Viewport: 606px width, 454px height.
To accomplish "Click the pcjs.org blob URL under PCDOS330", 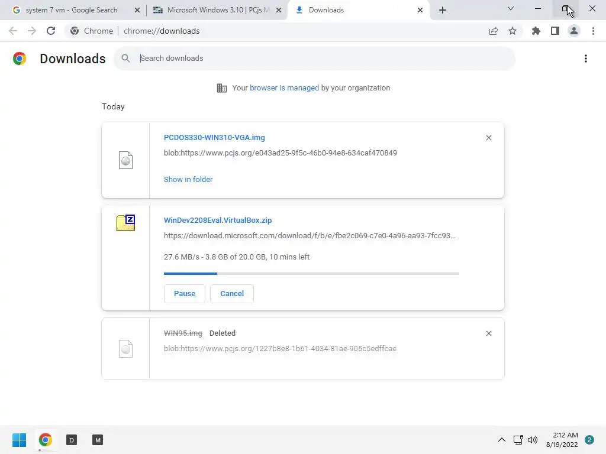I will pyautogui.click(x=280, y=153).
